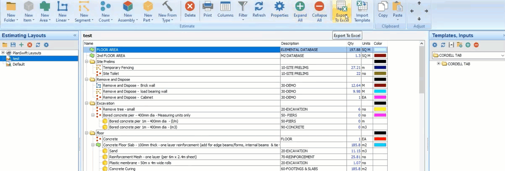505x171 pixels.
Task: Click the light blue FLOOR AREA color swatch
Action: [x=380, y=49]
